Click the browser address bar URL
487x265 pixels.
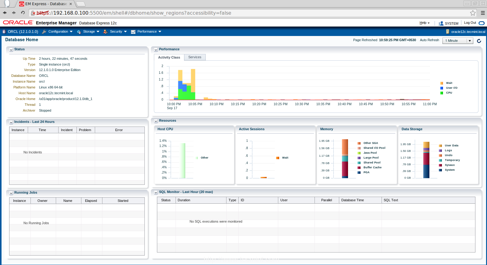click(142, 13)
